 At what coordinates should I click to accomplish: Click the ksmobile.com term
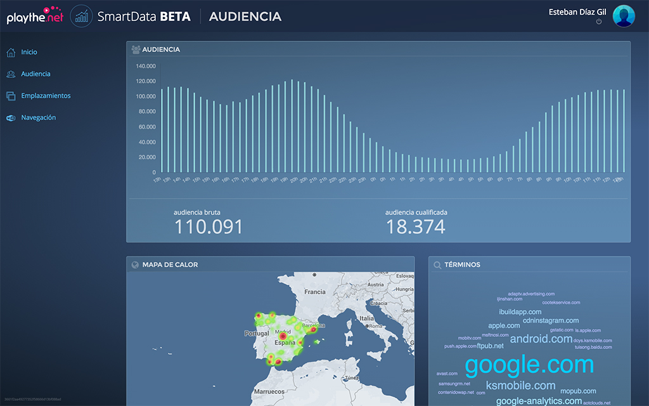click(x=520, y=386)
